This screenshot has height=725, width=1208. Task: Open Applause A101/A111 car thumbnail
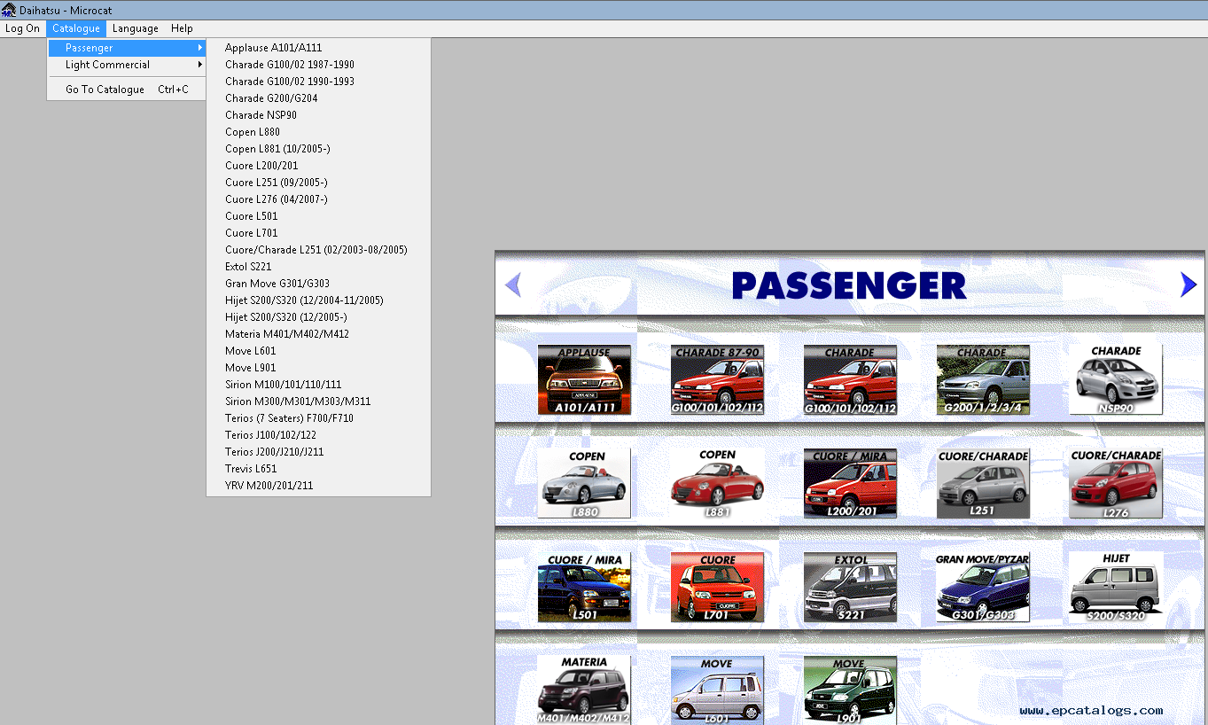coord(584,380)
